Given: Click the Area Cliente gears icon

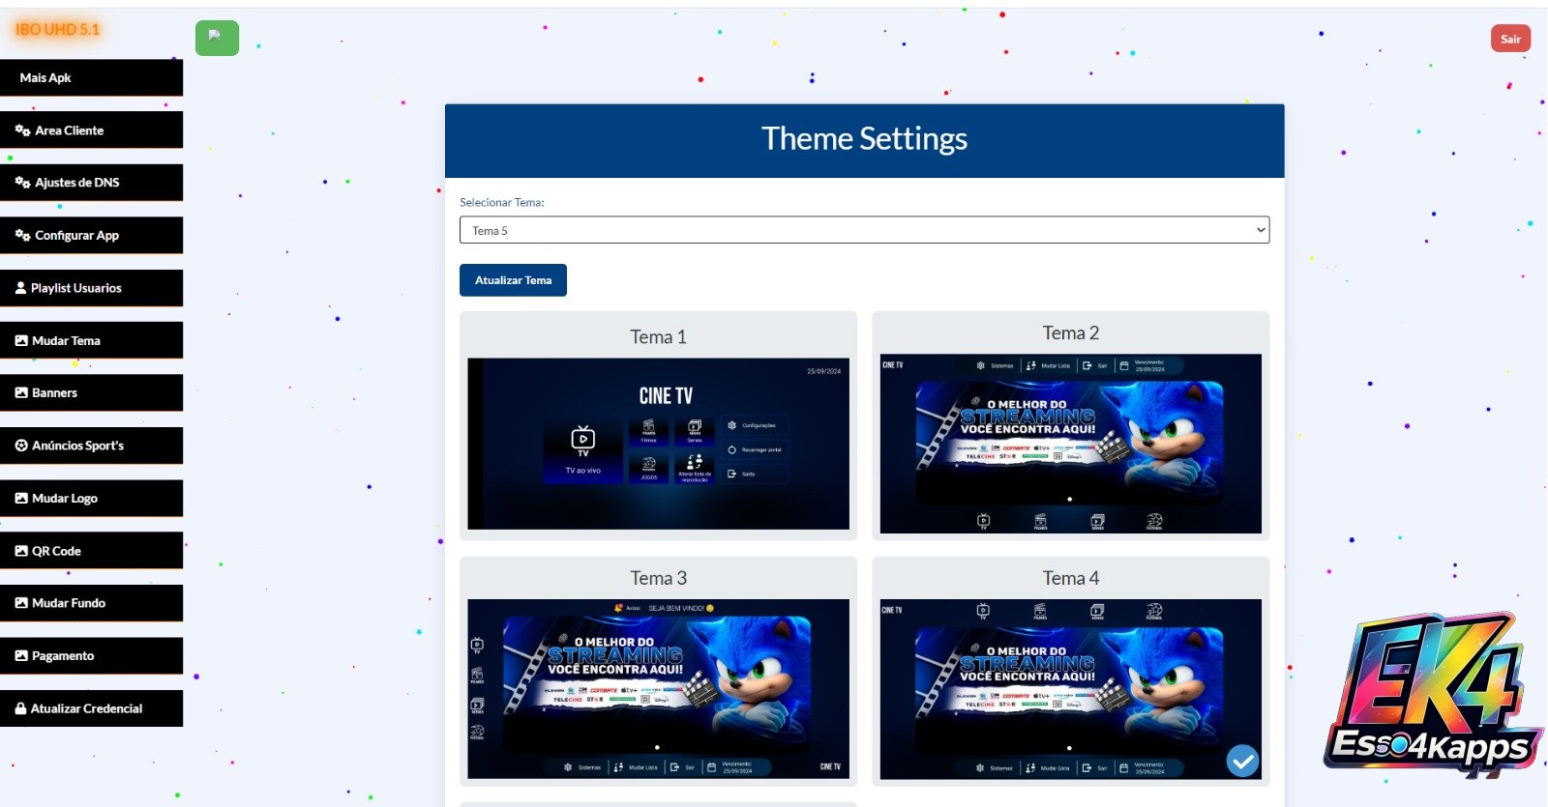Looking at the screenshot, I should pyautogui.click(x=22, y=130).
